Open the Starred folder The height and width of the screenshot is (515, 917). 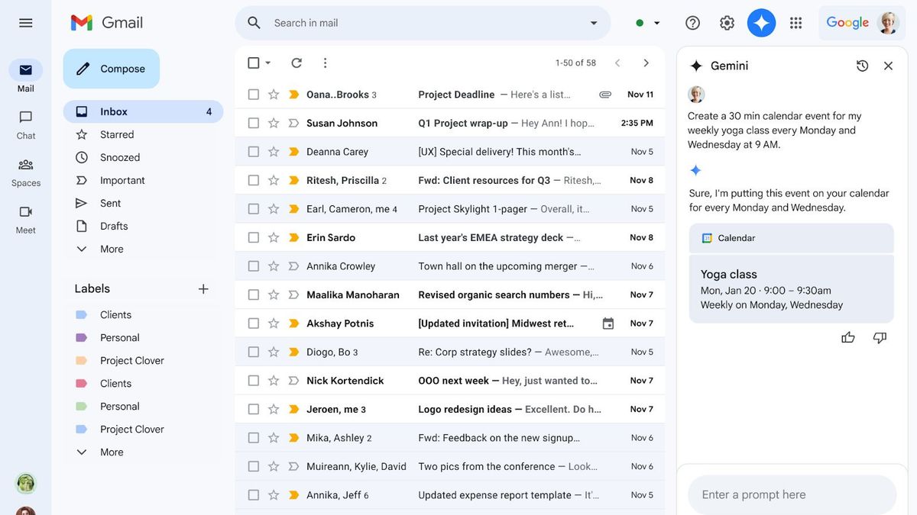143,134
